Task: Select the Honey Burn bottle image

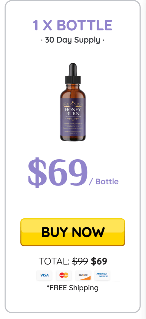Action: [73, 102]
